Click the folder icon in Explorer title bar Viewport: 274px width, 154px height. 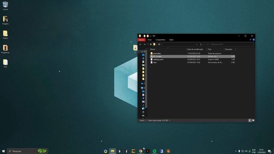click(x=140, y=36)
